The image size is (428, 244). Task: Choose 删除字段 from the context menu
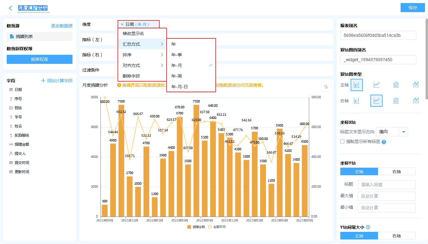pyautogui.click(x=131, y=76)
